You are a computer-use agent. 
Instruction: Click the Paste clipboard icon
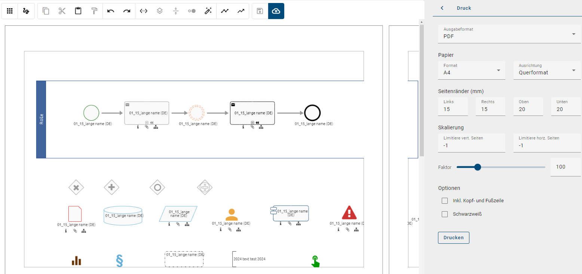point(78,11)
